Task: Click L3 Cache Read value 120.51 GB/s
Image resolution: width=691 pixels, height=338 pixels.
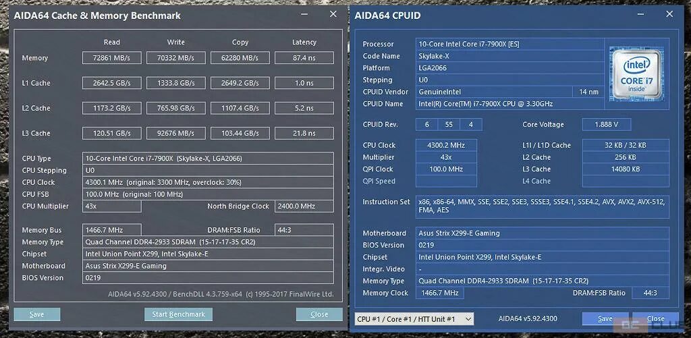Action: 112,133
